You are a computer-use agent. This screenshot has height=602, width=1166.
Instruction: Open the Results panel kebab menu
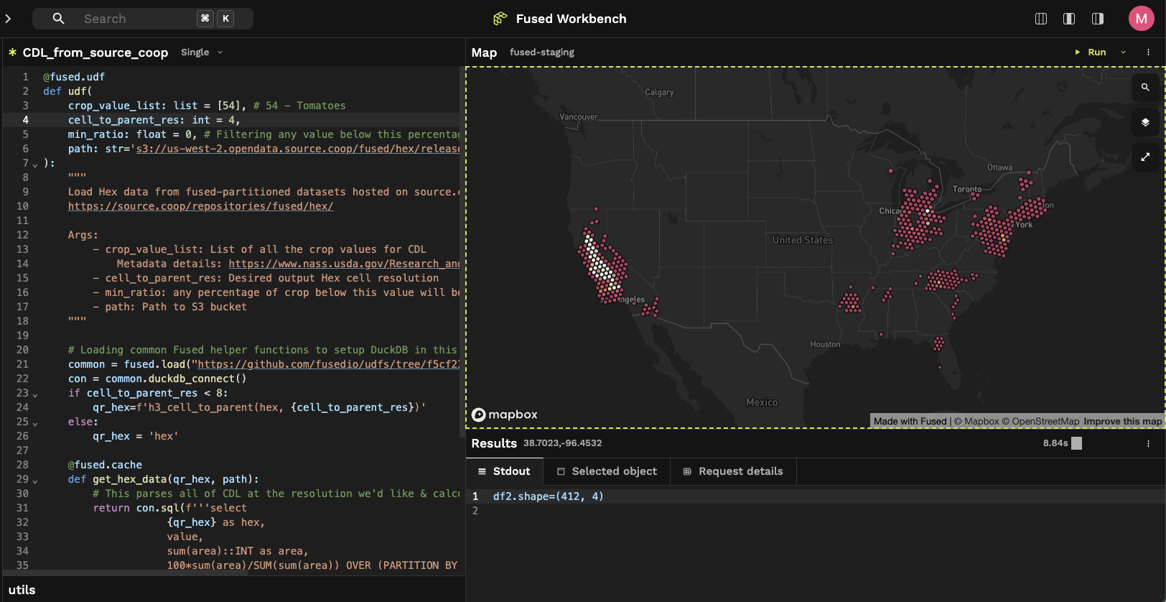click(1148, 443)
